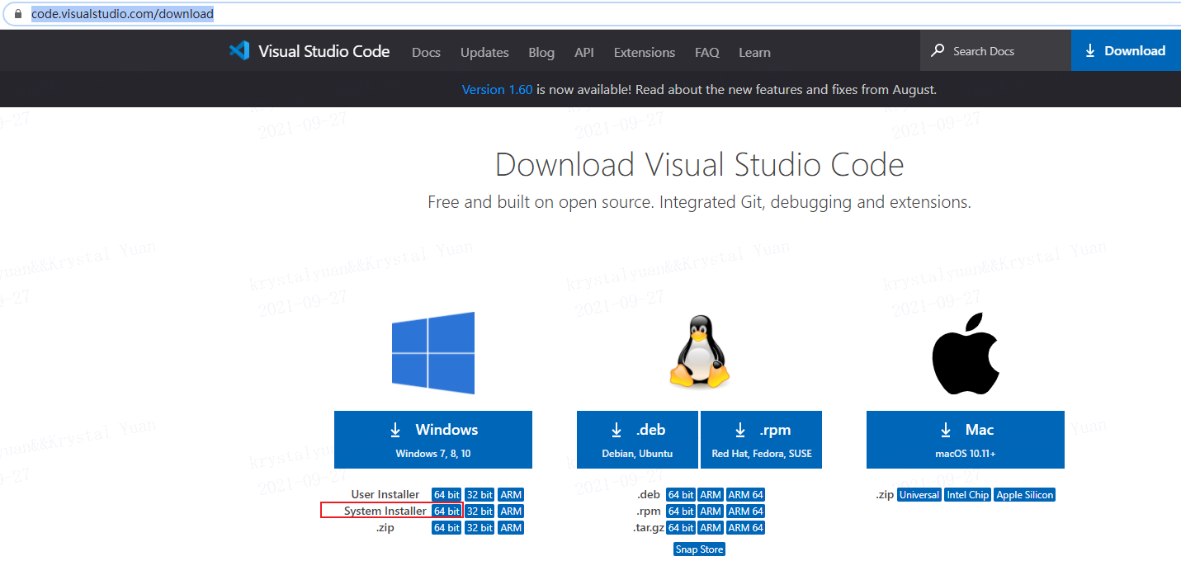Image resolution: width=1181 pixels, height=561 pixels.
Task: Download the Windows .zip ARM
Action: click(x=511, y=528)
